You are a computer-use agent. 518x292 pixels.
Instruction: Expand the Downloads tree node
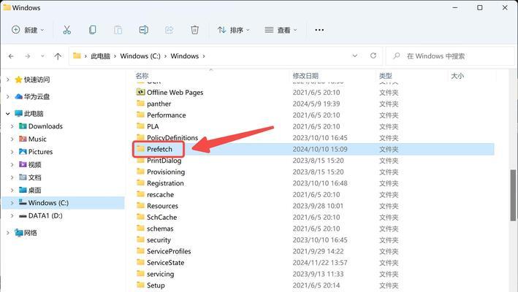click(12, 126)
